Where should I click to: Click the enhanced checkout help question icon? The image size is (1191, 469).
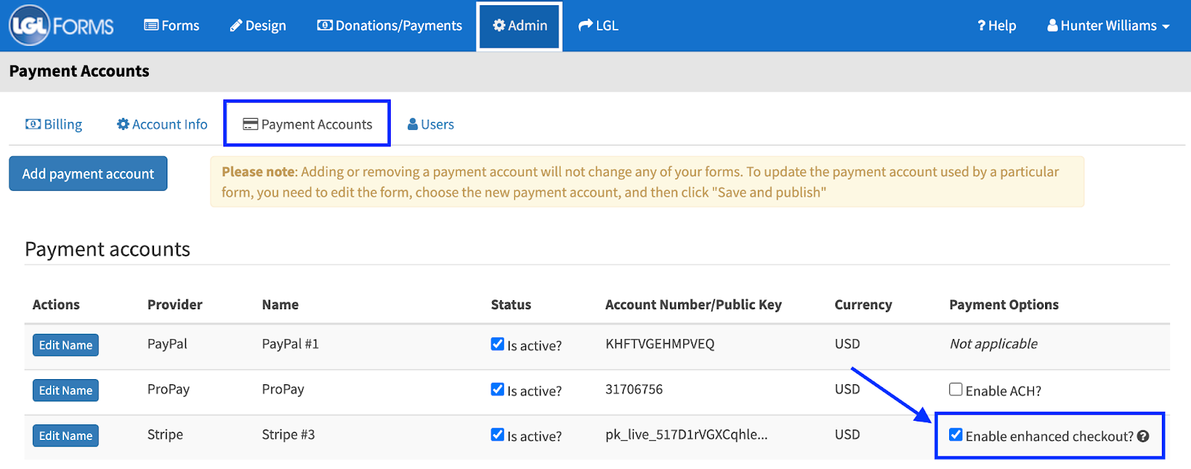coord(1143,436)
